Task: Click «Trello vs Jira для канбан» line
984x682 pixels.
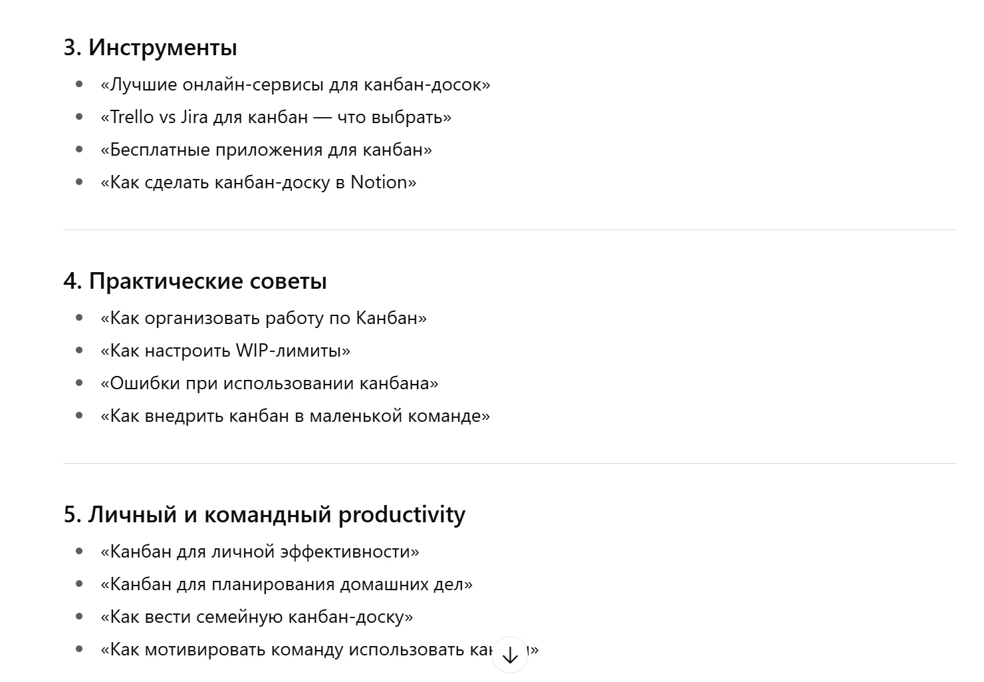Action: (275, 117)
